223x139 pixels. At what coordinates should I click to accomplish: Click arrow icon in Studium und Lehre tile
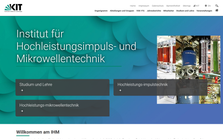pos(22,90)
